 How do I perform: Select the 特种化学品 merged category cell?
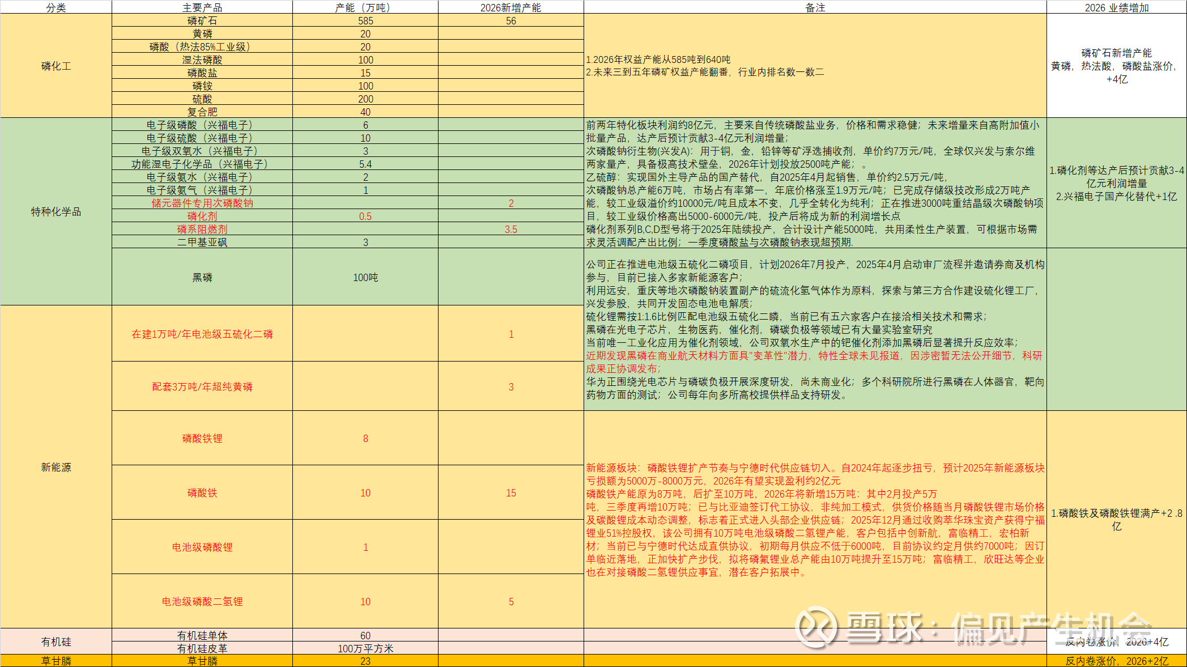(x=56, y=211)
